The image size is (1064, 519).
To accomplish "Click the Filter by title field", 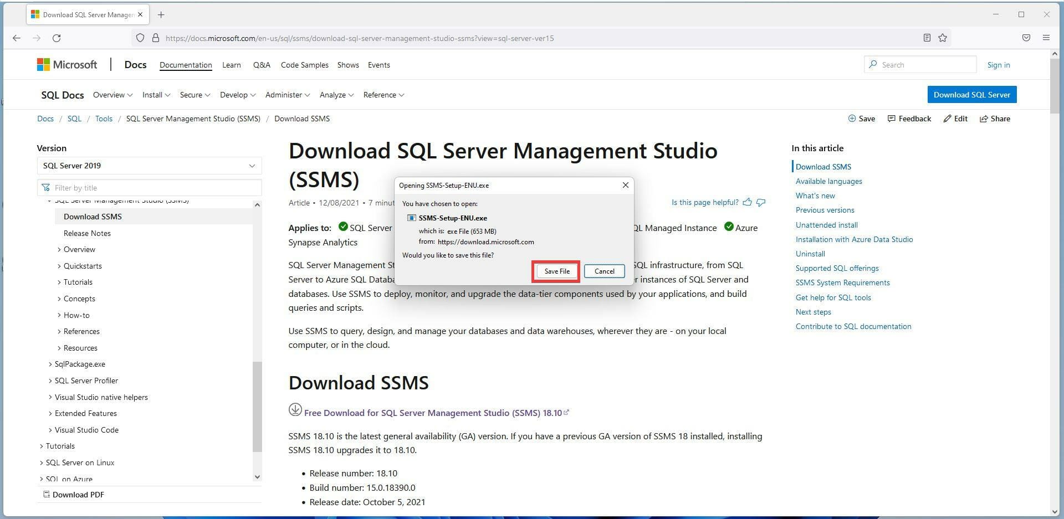I will point(149,187).
